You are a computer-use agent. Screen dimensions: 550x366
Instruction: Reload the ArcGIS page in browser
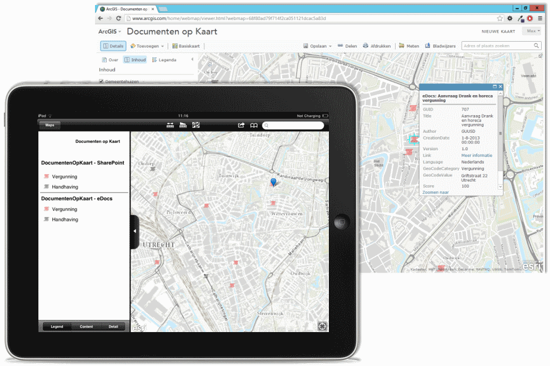click(x=118, y=18)
